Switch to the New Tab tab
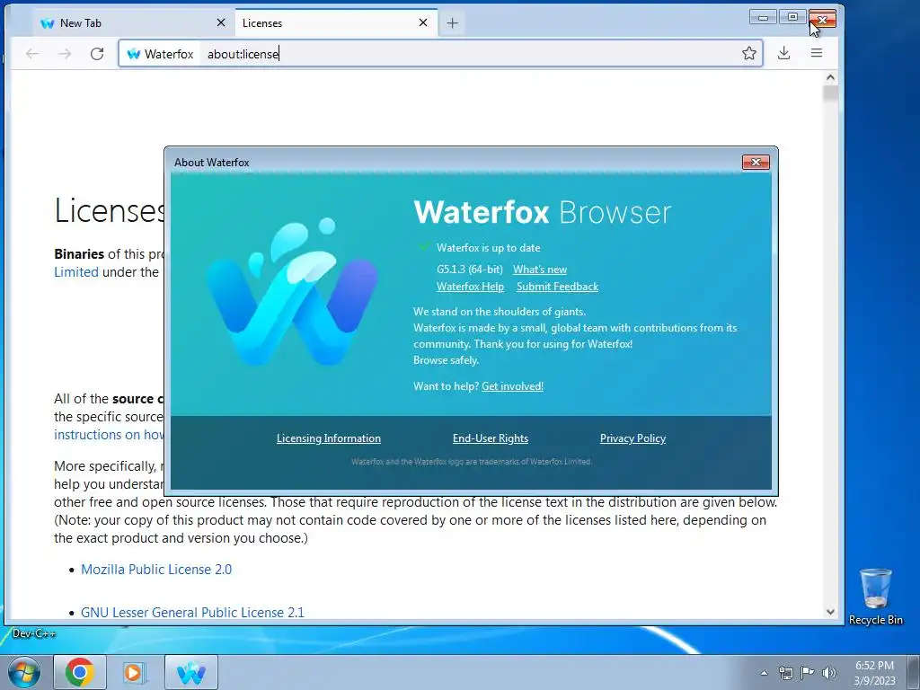 click(x=134, y=23)
